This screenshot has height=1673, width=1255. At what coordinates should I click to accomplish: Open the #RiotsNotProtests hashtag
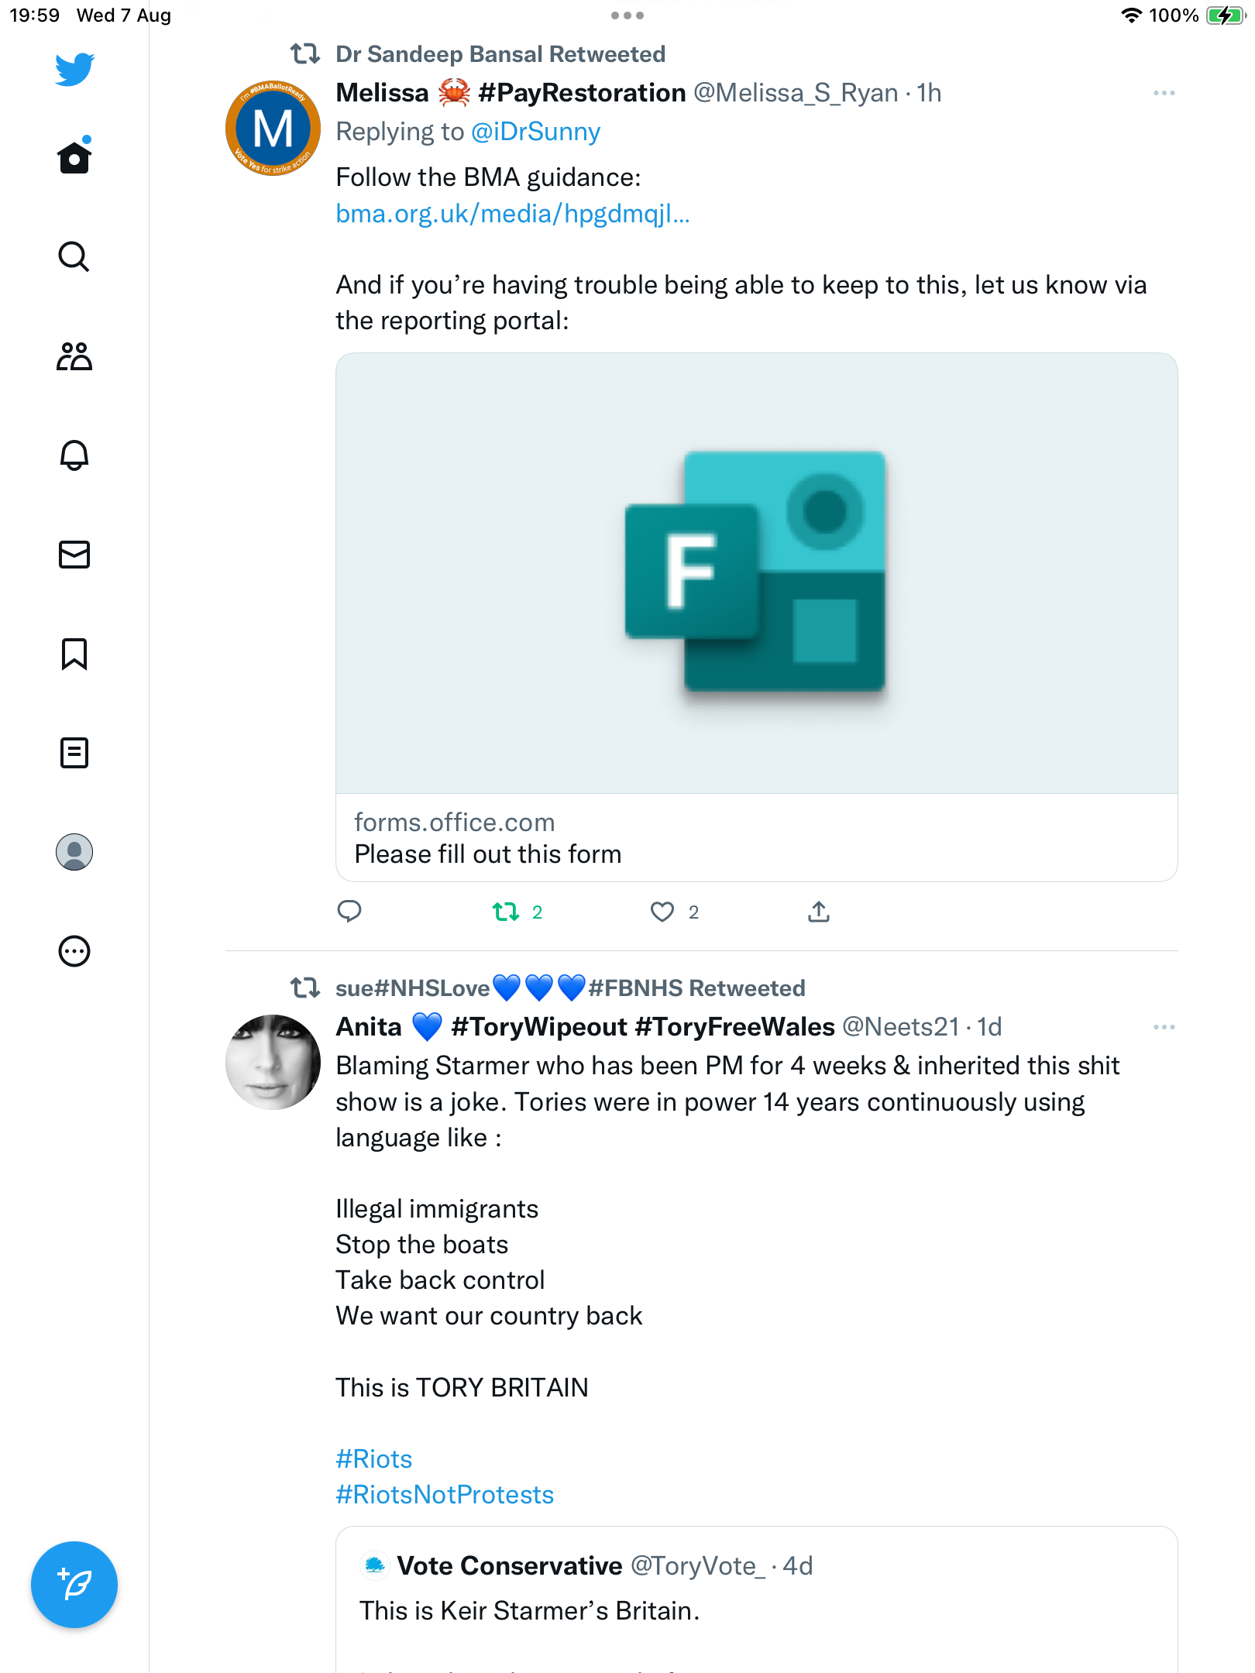point(445,1494)
